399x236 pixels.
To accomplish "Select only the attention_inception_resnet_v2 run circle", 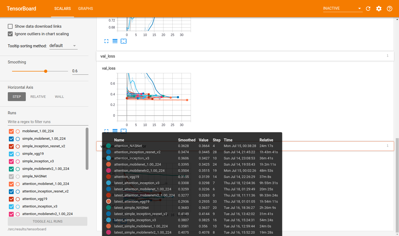I will pos(18,192).
